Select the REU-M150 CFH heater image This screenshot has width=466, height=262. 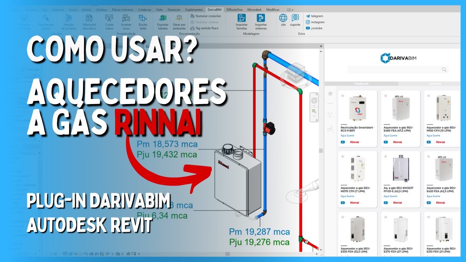[443, 108]
